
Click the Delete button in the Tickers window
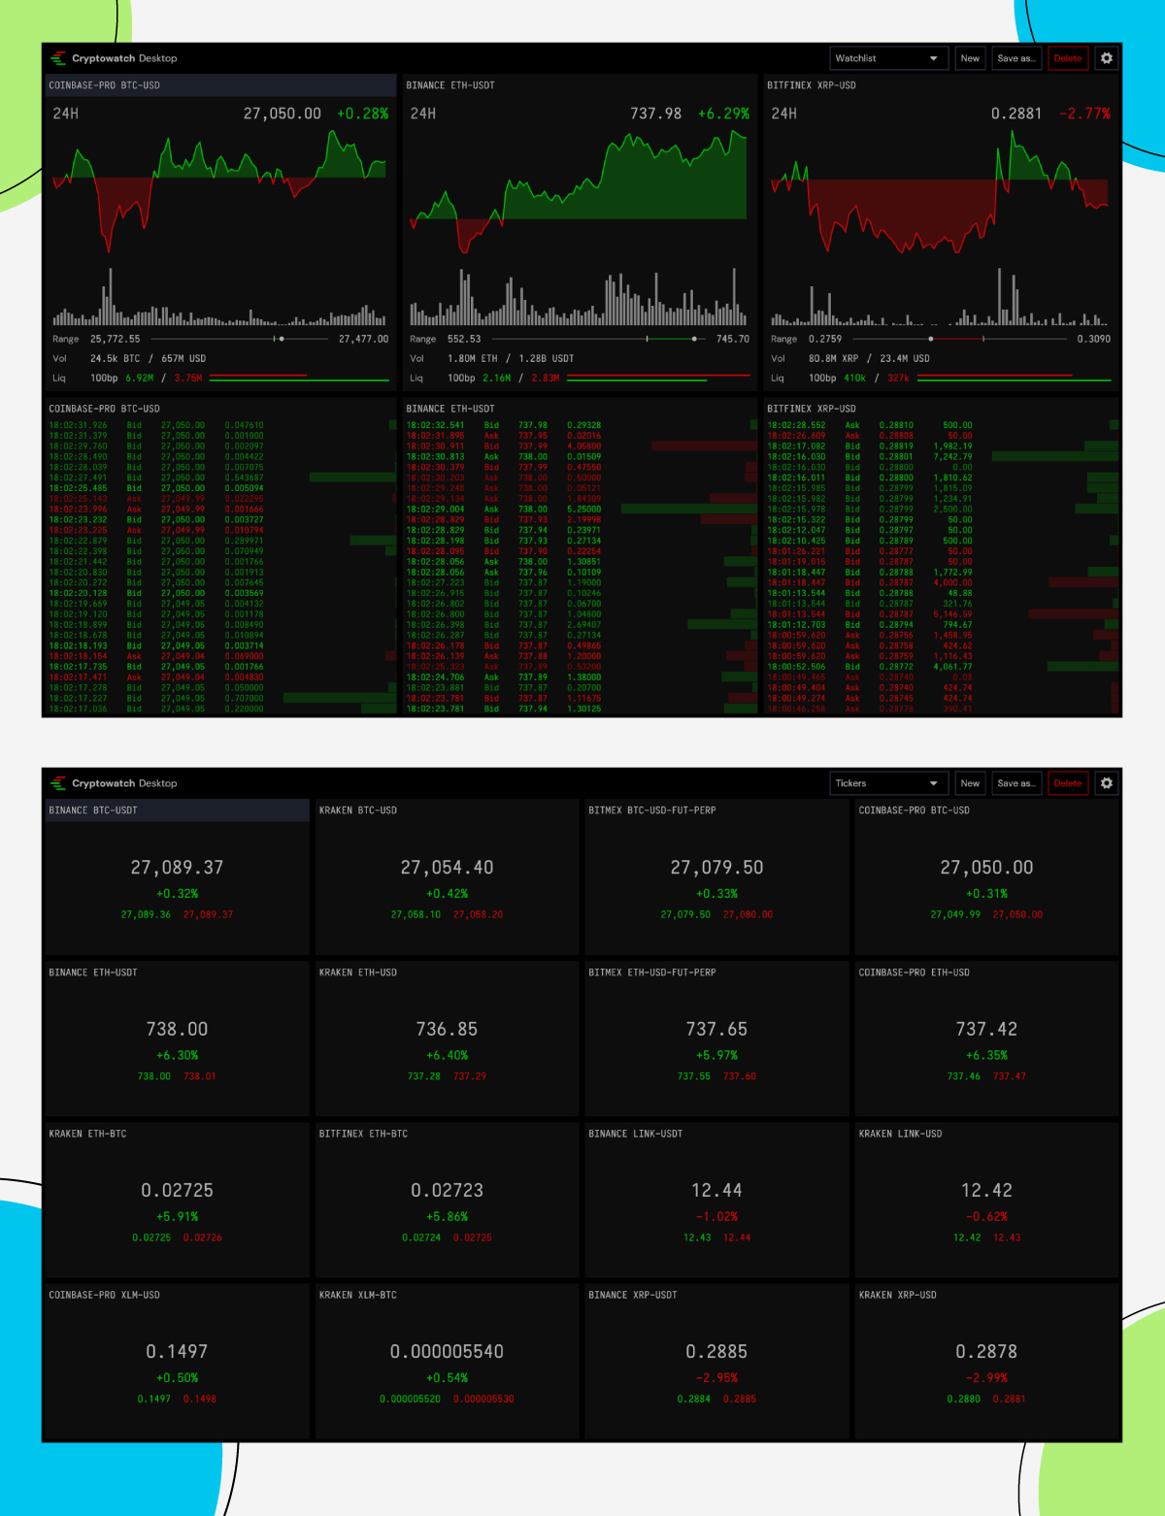1067,783
